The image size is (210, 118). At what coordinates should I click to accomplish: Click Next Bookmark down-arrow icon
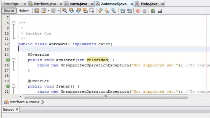click(x=107, y=11)
